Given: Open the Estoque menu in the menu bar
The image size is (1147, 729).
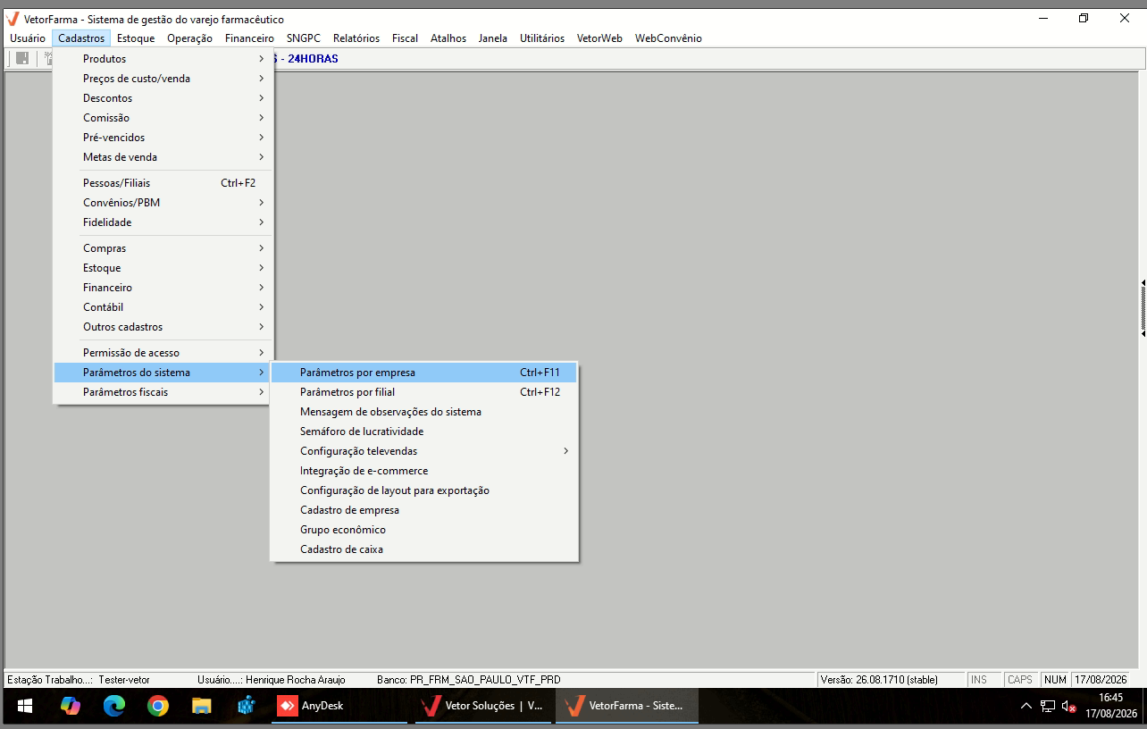Looking at the screenshot, I should pos(136,38).
